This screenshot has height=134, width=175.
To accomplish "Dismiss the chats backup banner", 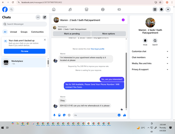I will point(45,40).
